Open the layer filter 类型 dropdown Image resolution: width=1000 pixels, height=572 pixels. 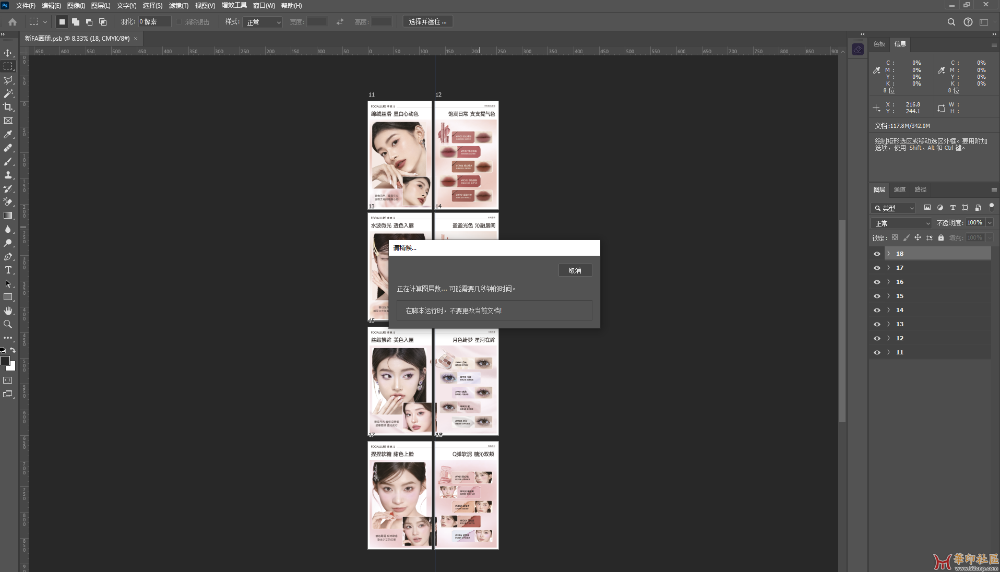[894, 208]
